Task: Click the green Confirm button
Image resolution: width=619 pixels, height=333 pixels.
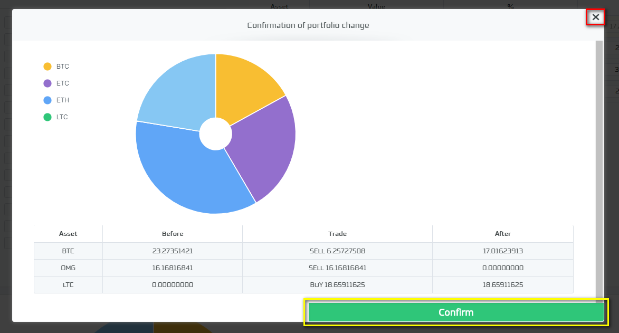Action: pos(456,312)
